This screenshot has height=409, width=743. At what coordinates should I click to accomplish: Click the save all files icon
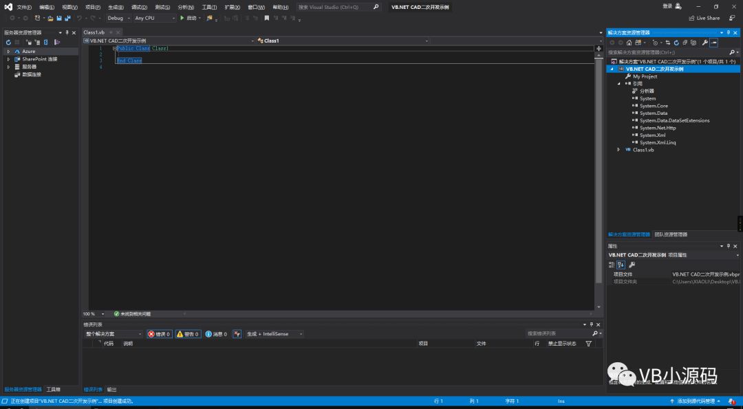pyautogui.click(x=67, y=18)
